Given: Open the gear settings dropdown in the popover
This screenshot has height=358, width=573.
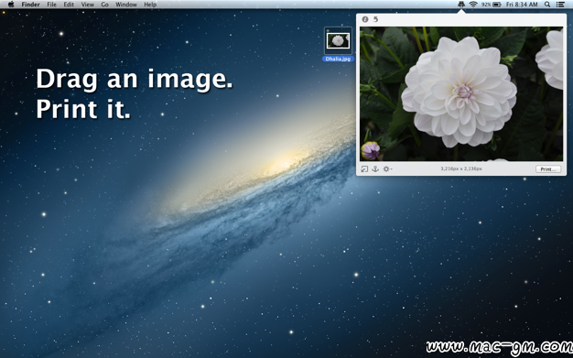Looking at the screenshot, I should coord(387,169).
